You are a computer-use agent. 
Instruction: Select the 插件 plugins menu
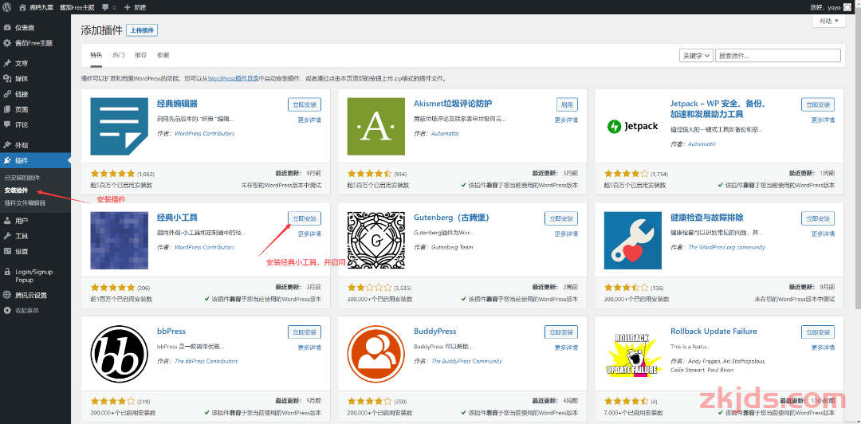click(x=35, y=160)
